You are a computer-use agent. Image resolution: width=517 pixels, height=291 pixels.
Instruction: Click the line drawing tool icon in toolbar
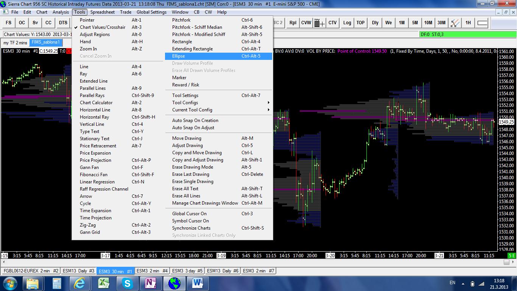coord(455,23)
